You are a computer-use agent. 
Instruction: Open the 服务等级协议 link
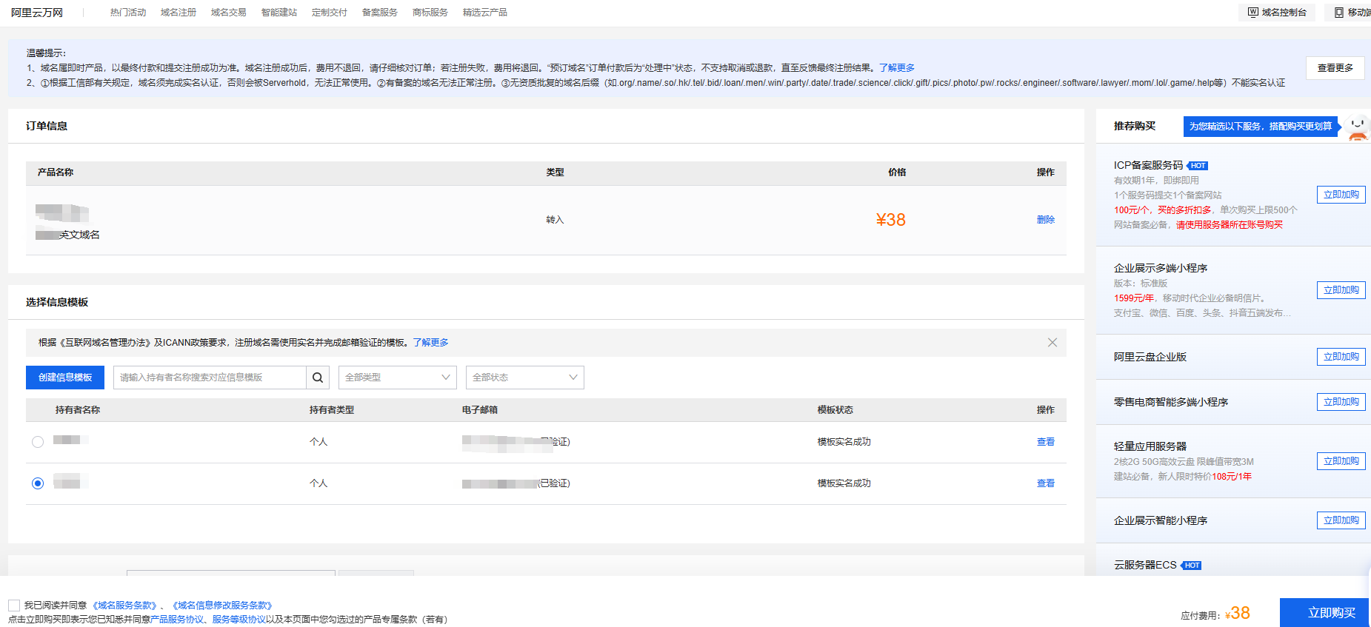click(239, 620)
